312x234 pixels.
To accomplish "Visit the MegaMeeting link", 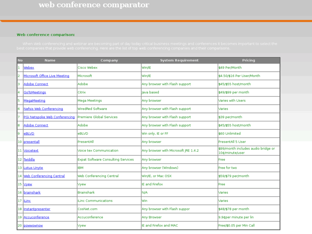I will (34, 100).
